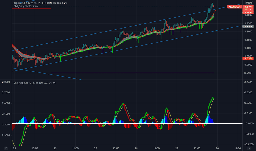
Task: Click the 1.0384 red price label
Action: coord(248,58)
